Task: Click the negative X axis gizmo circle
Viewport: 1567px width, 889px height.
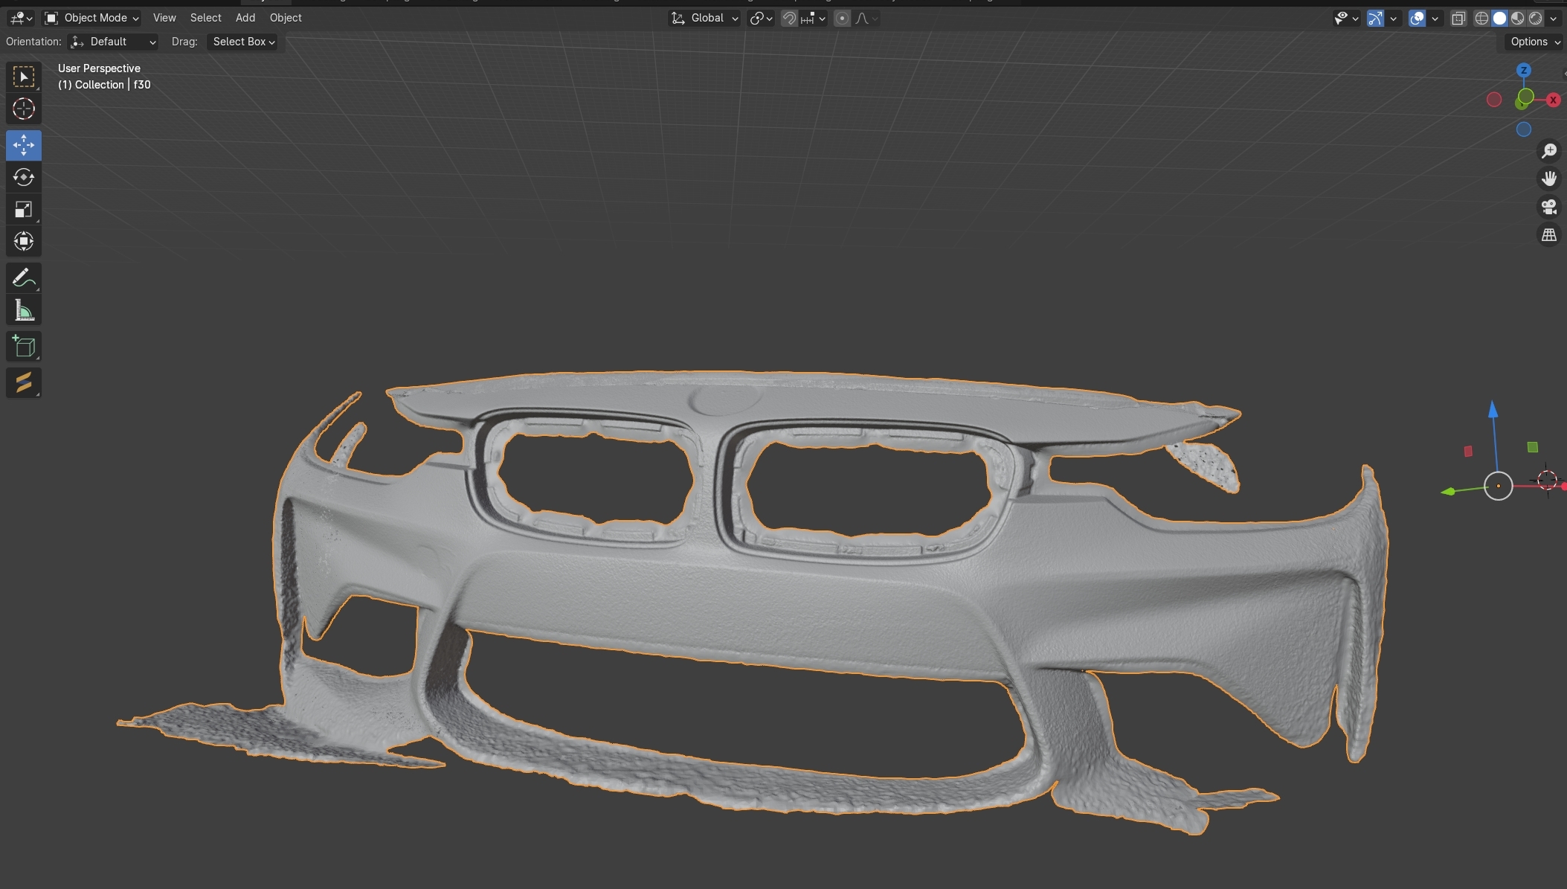Action: tap(1494, 100)
